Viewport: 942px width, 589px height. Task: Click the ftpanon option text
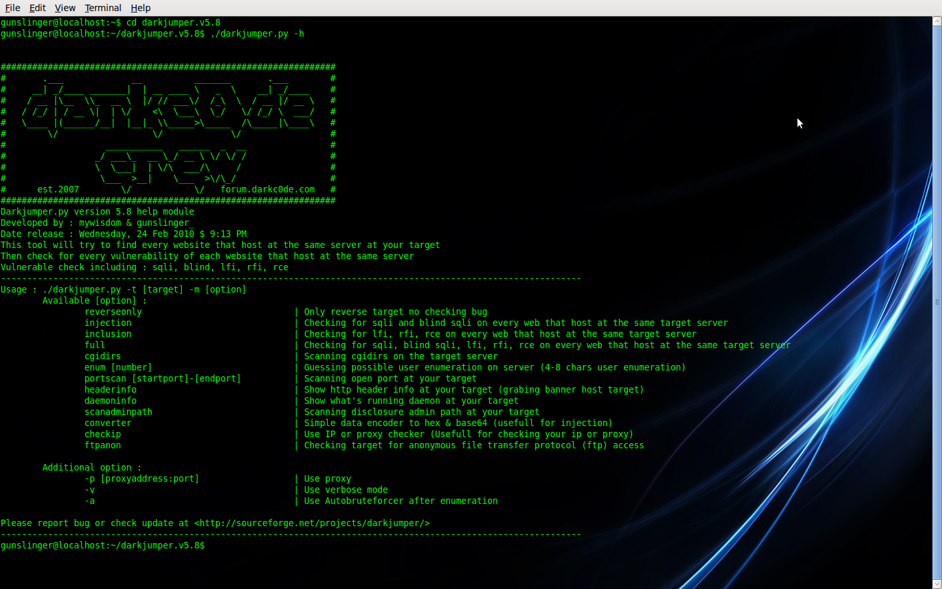click(103, 445)
